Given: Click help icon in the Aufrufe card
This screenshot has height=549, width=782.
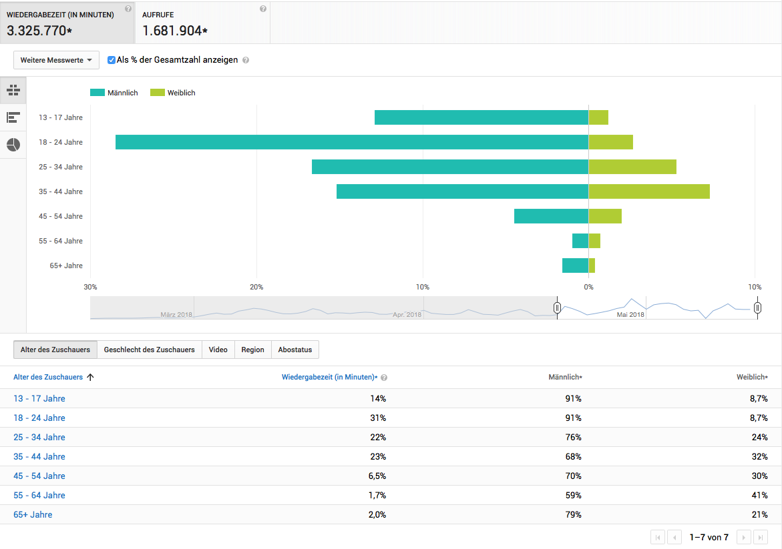Looking at the screenshot, I should tap(263, 9).
